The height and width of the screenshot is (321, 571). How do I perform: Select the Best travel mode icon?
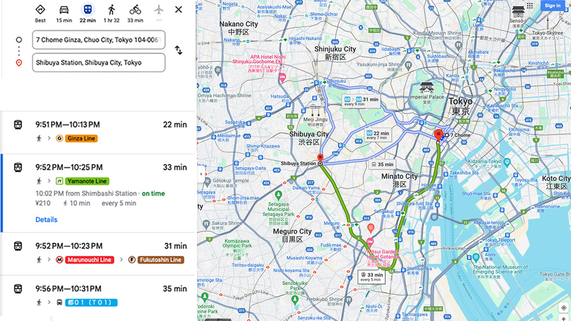tap(40, 10)
